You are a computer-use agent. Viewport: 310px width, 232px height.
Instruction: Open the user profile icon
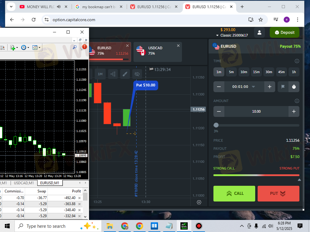point(259,33)
